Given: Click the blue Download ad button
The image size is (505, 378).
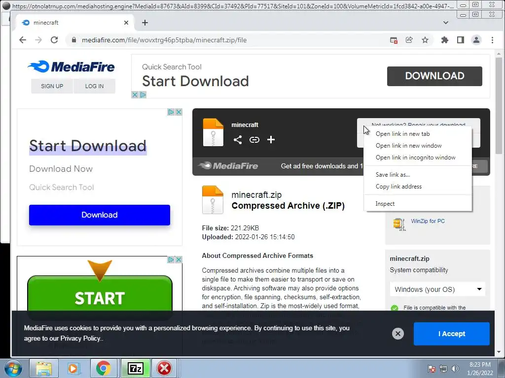Looking at the screenshot, I should click(x=100, y=215).
